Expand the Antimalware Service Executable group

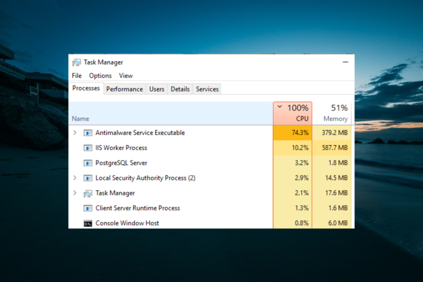(x=75, y=132)
